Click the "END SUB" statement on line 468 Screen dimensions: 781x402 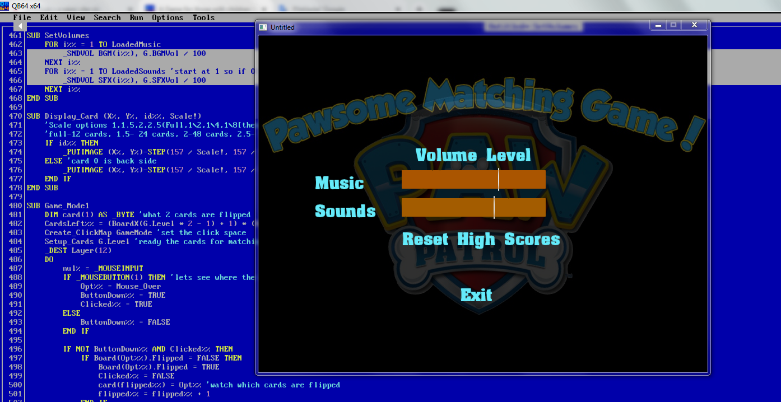point(42,98)
